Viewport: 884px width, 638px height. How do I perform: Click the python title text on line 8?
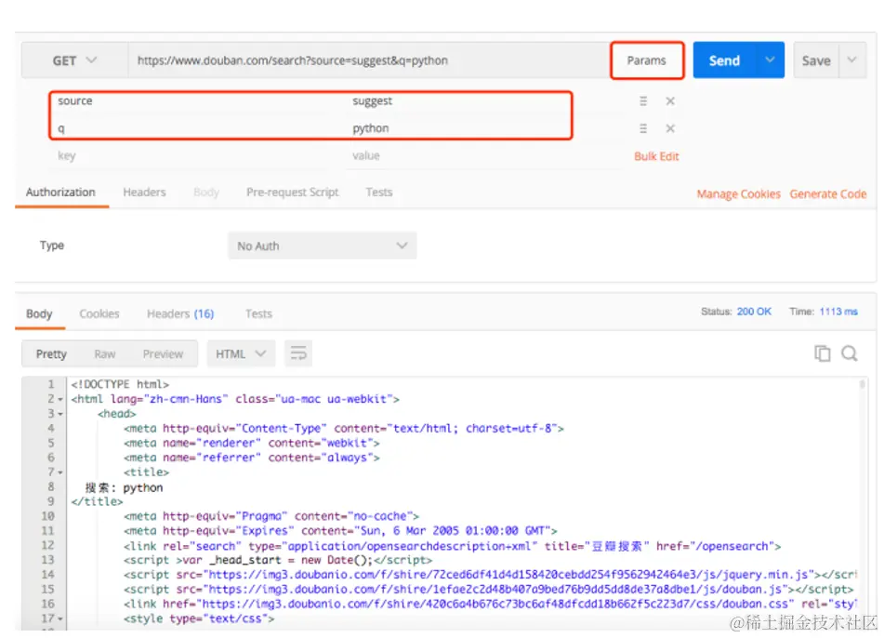[x=143, y=487]
